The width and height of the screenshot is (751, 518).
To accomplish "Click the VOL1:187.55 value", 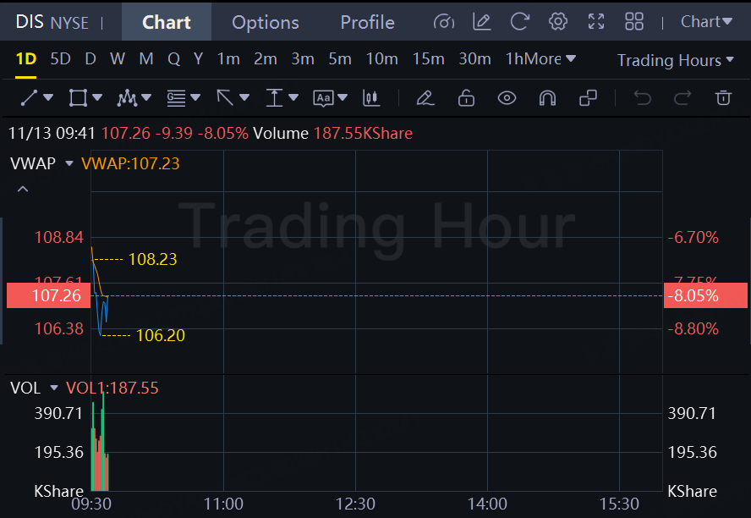I will click(112, 388).
